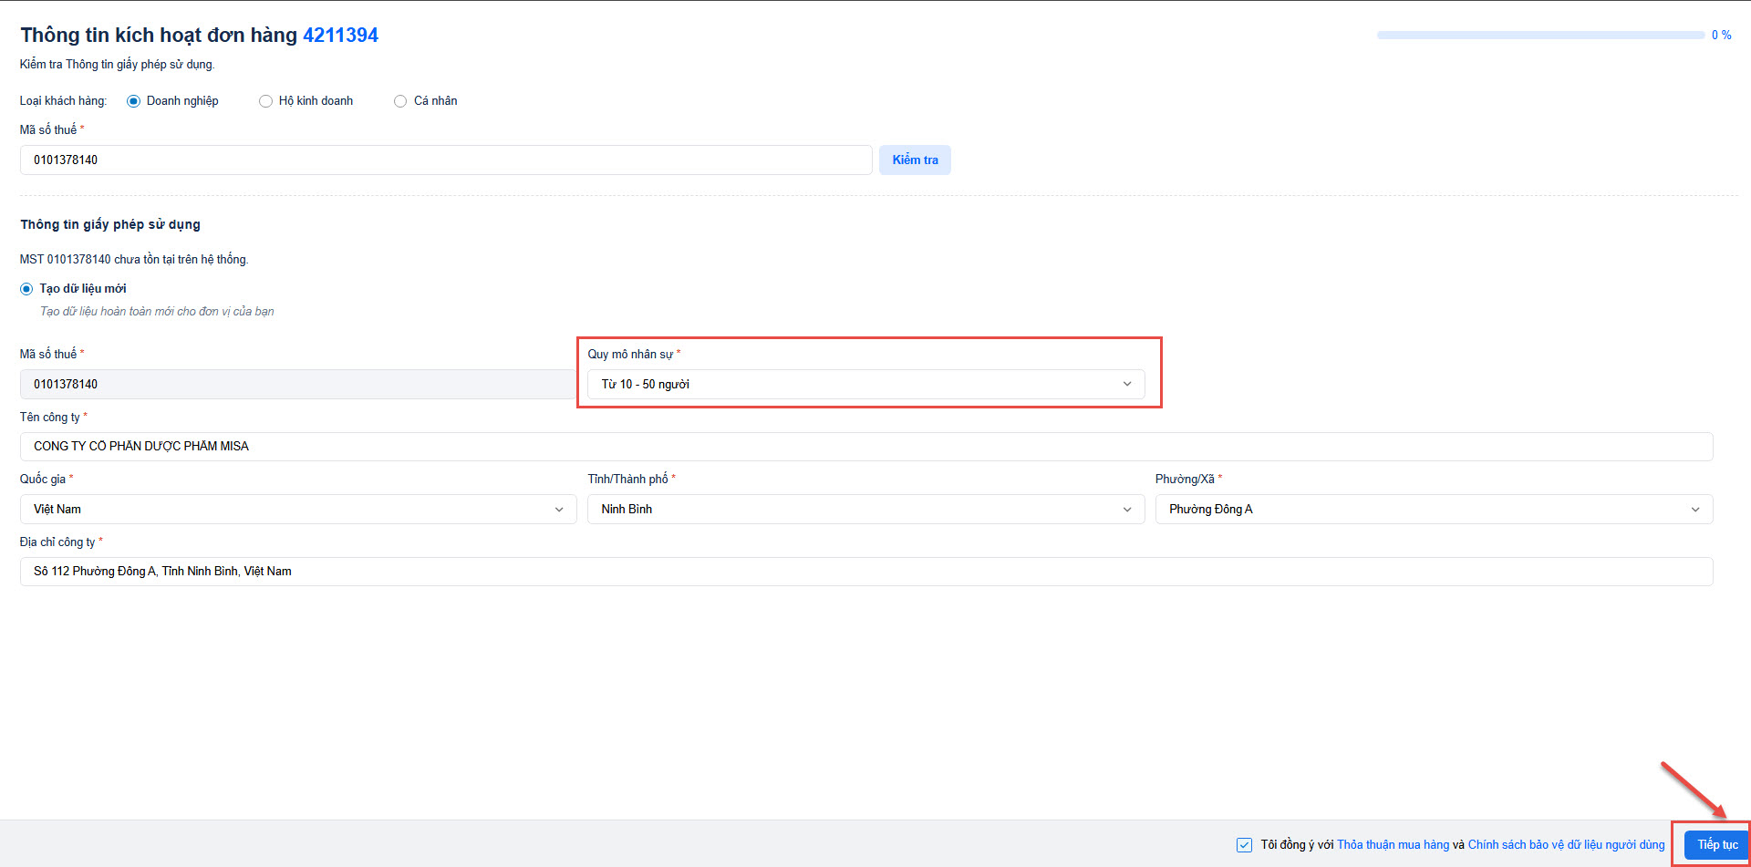Choose the Cá nhân radio option
The width and height of the screenshot is (1751, 867).
(400, 101)
